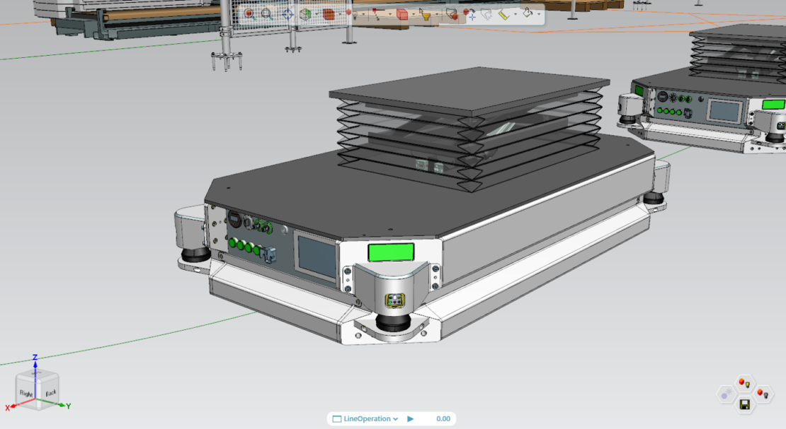Open dropdown arrow beside paint bucket
Screen dimensions: 786x429
(540, 13)
